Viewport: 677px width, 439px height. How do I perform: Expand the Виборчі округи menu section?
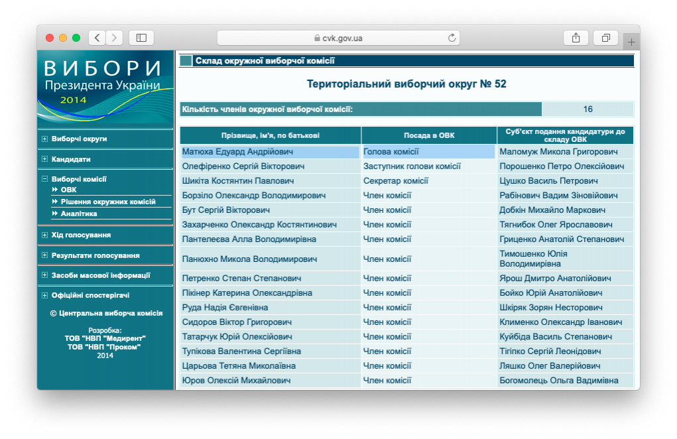44,139
